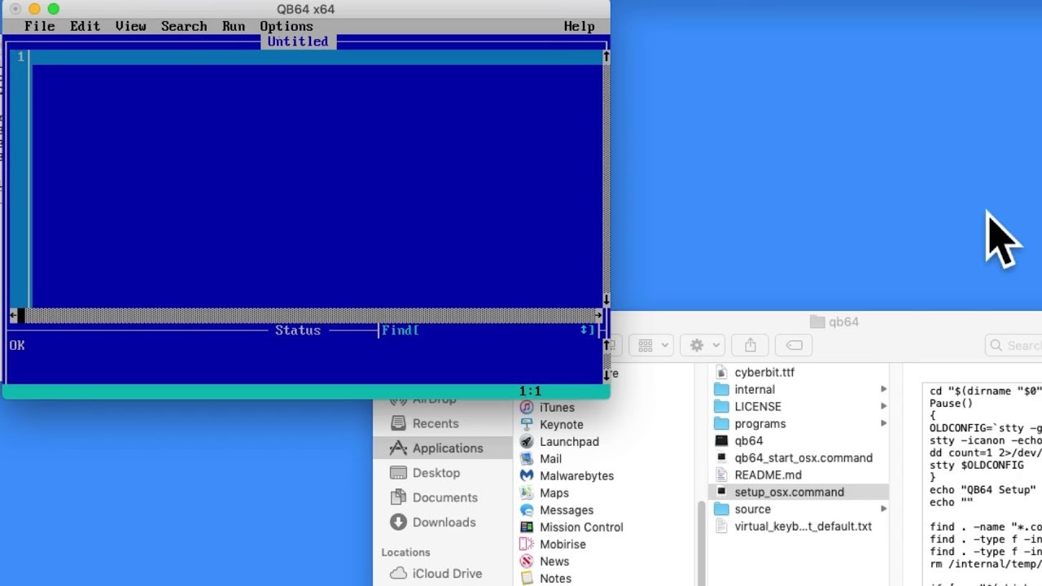Click the Finder search field
The image size is (1042, 586).
(1014, 345)
